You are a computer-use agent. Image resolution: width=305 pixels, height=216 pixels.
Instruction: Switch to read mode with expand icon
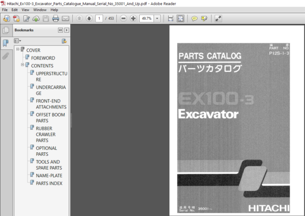tap(218, 18)
